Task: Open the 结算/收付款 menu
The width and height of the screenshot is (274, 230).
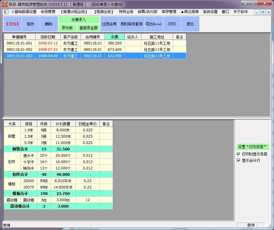Action: coord(147,12)
